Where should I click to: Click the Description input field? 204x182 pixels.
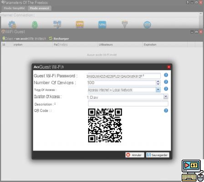(128, 104)
